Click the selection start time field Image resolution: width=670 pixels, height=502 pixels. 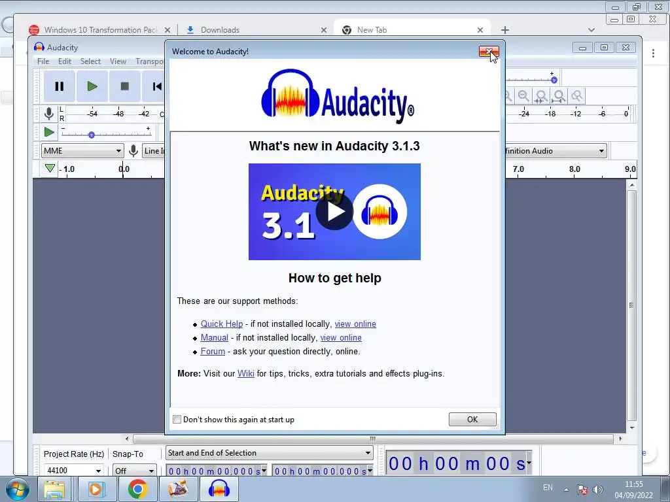point(214,471)
